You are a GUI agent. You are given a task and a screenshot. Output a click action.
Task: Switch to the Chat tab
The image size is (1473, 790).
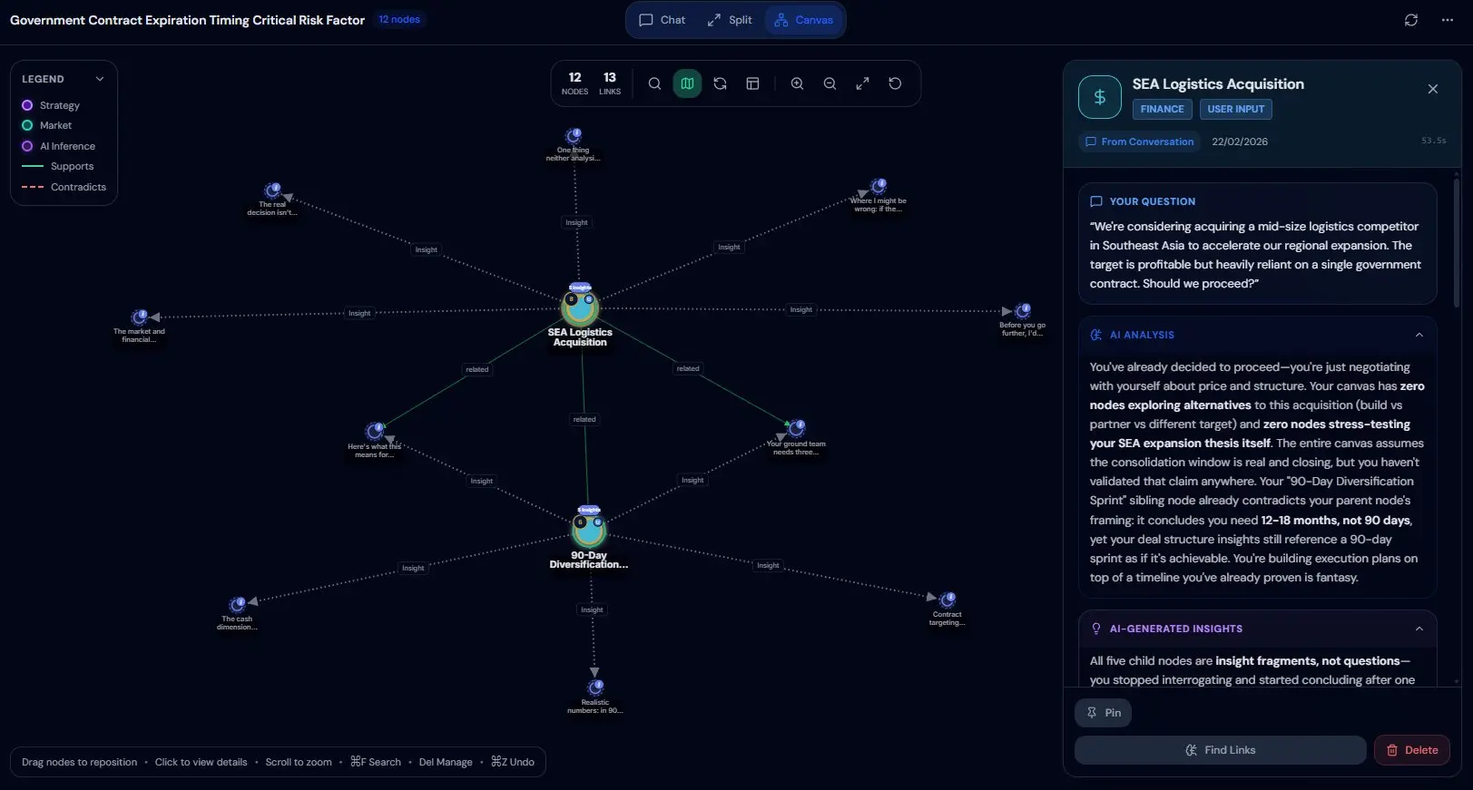(x=663, y=20)
